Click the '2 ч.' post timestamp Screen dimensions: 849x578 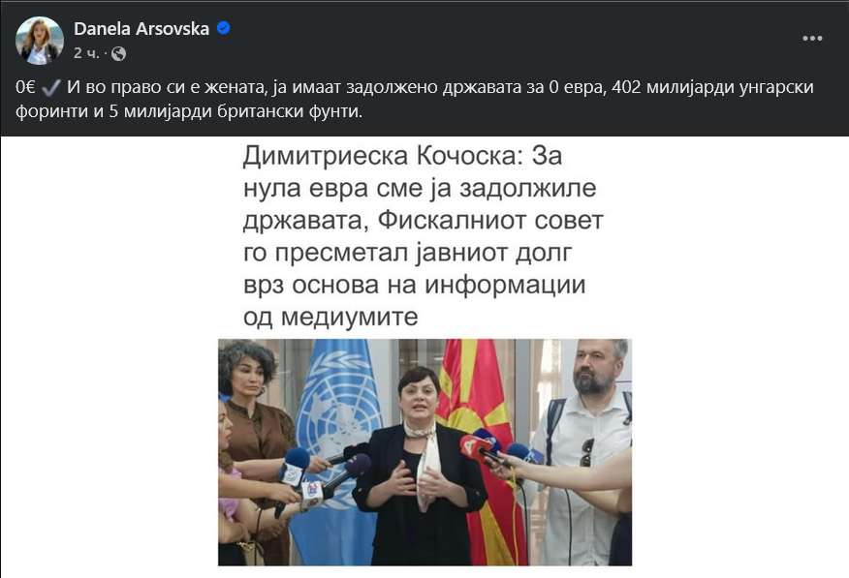click(x=86, y=53)
